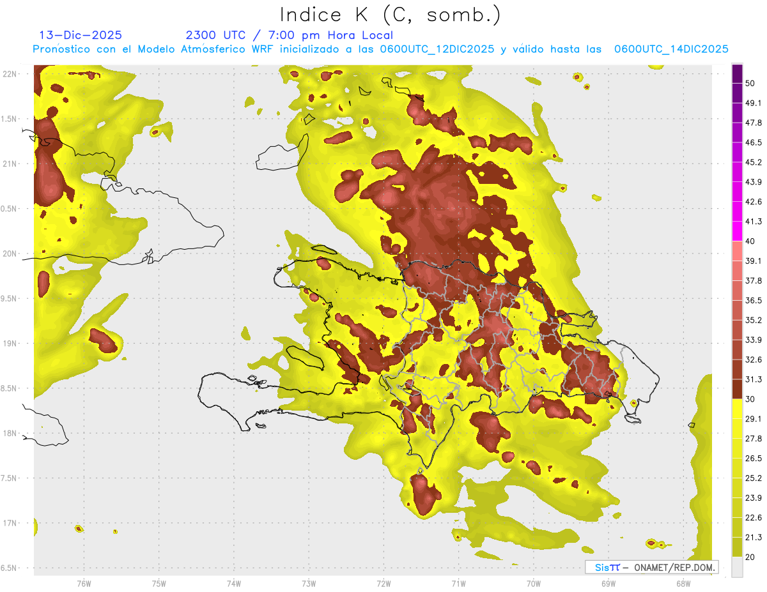Click the legend value "20"
Viewport: 767px width, 592px height.
tap(750, 557)
